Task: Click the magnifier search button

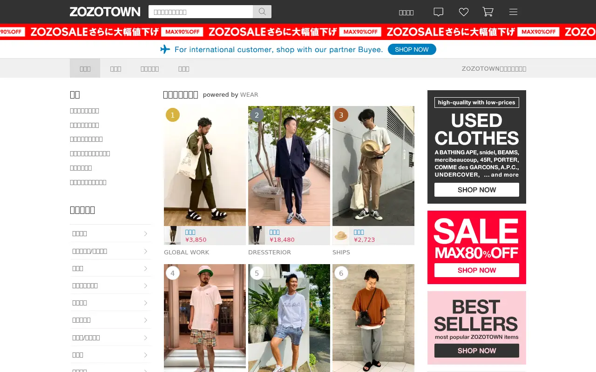Action: coord(262,12)
